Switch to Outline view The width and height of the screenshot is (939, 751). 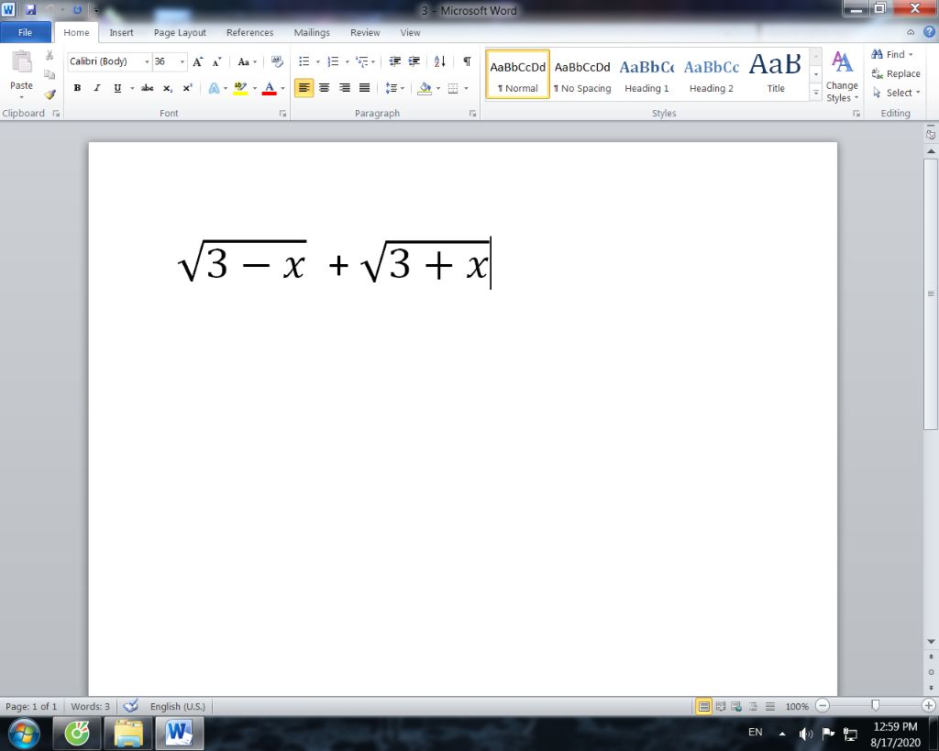click(x=754, y=707)
